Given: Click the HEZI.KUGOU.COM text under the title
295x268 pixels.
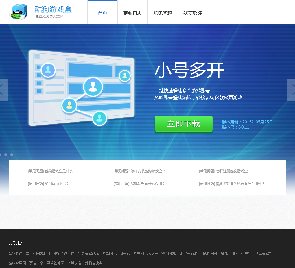Looking at the screenshot, I should point(49,16).
